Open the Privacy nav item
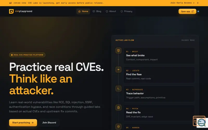This screenshot has height=130, width=208. pos(126,11)
